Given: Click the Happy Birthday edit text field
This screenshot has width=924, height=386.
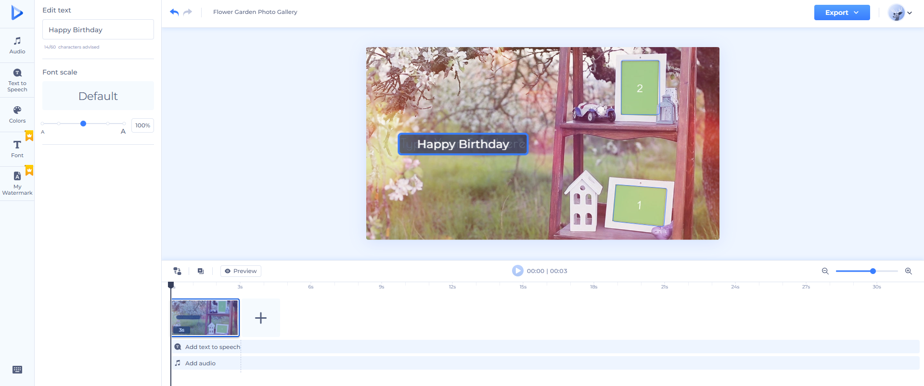Looking at the screenshot, I should pos(98,29).
